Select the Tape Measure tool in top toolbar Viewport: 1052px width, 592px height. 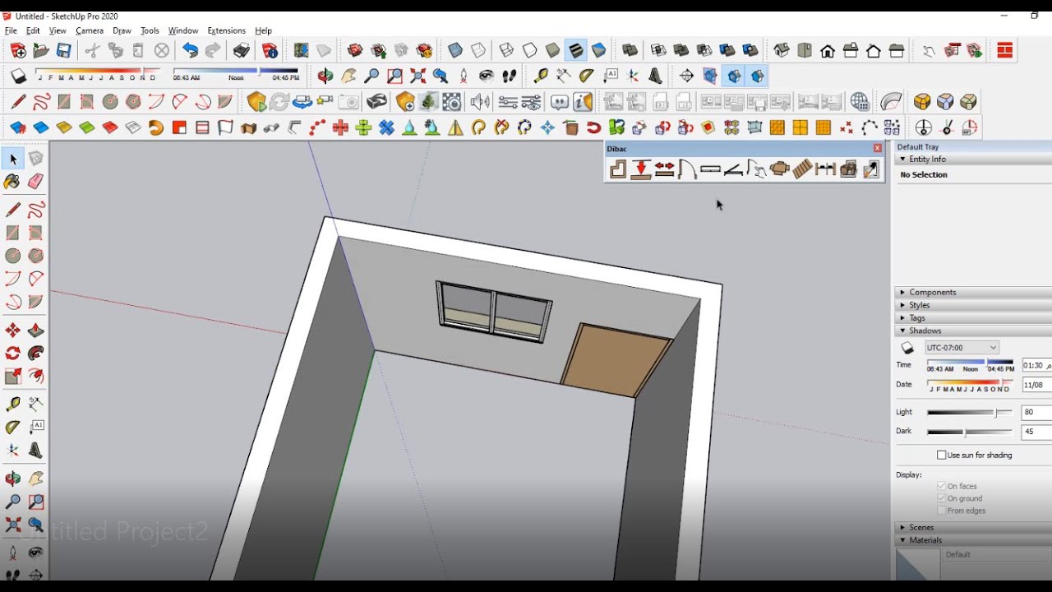click(541, 76)
